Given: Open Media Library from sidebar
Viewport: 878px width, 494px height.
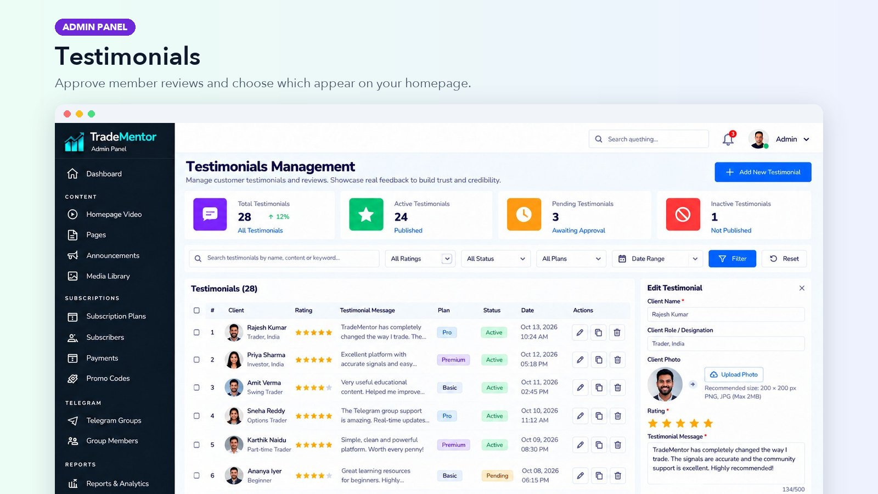Looking at the screenshot, I should click(x=108, y=276).
